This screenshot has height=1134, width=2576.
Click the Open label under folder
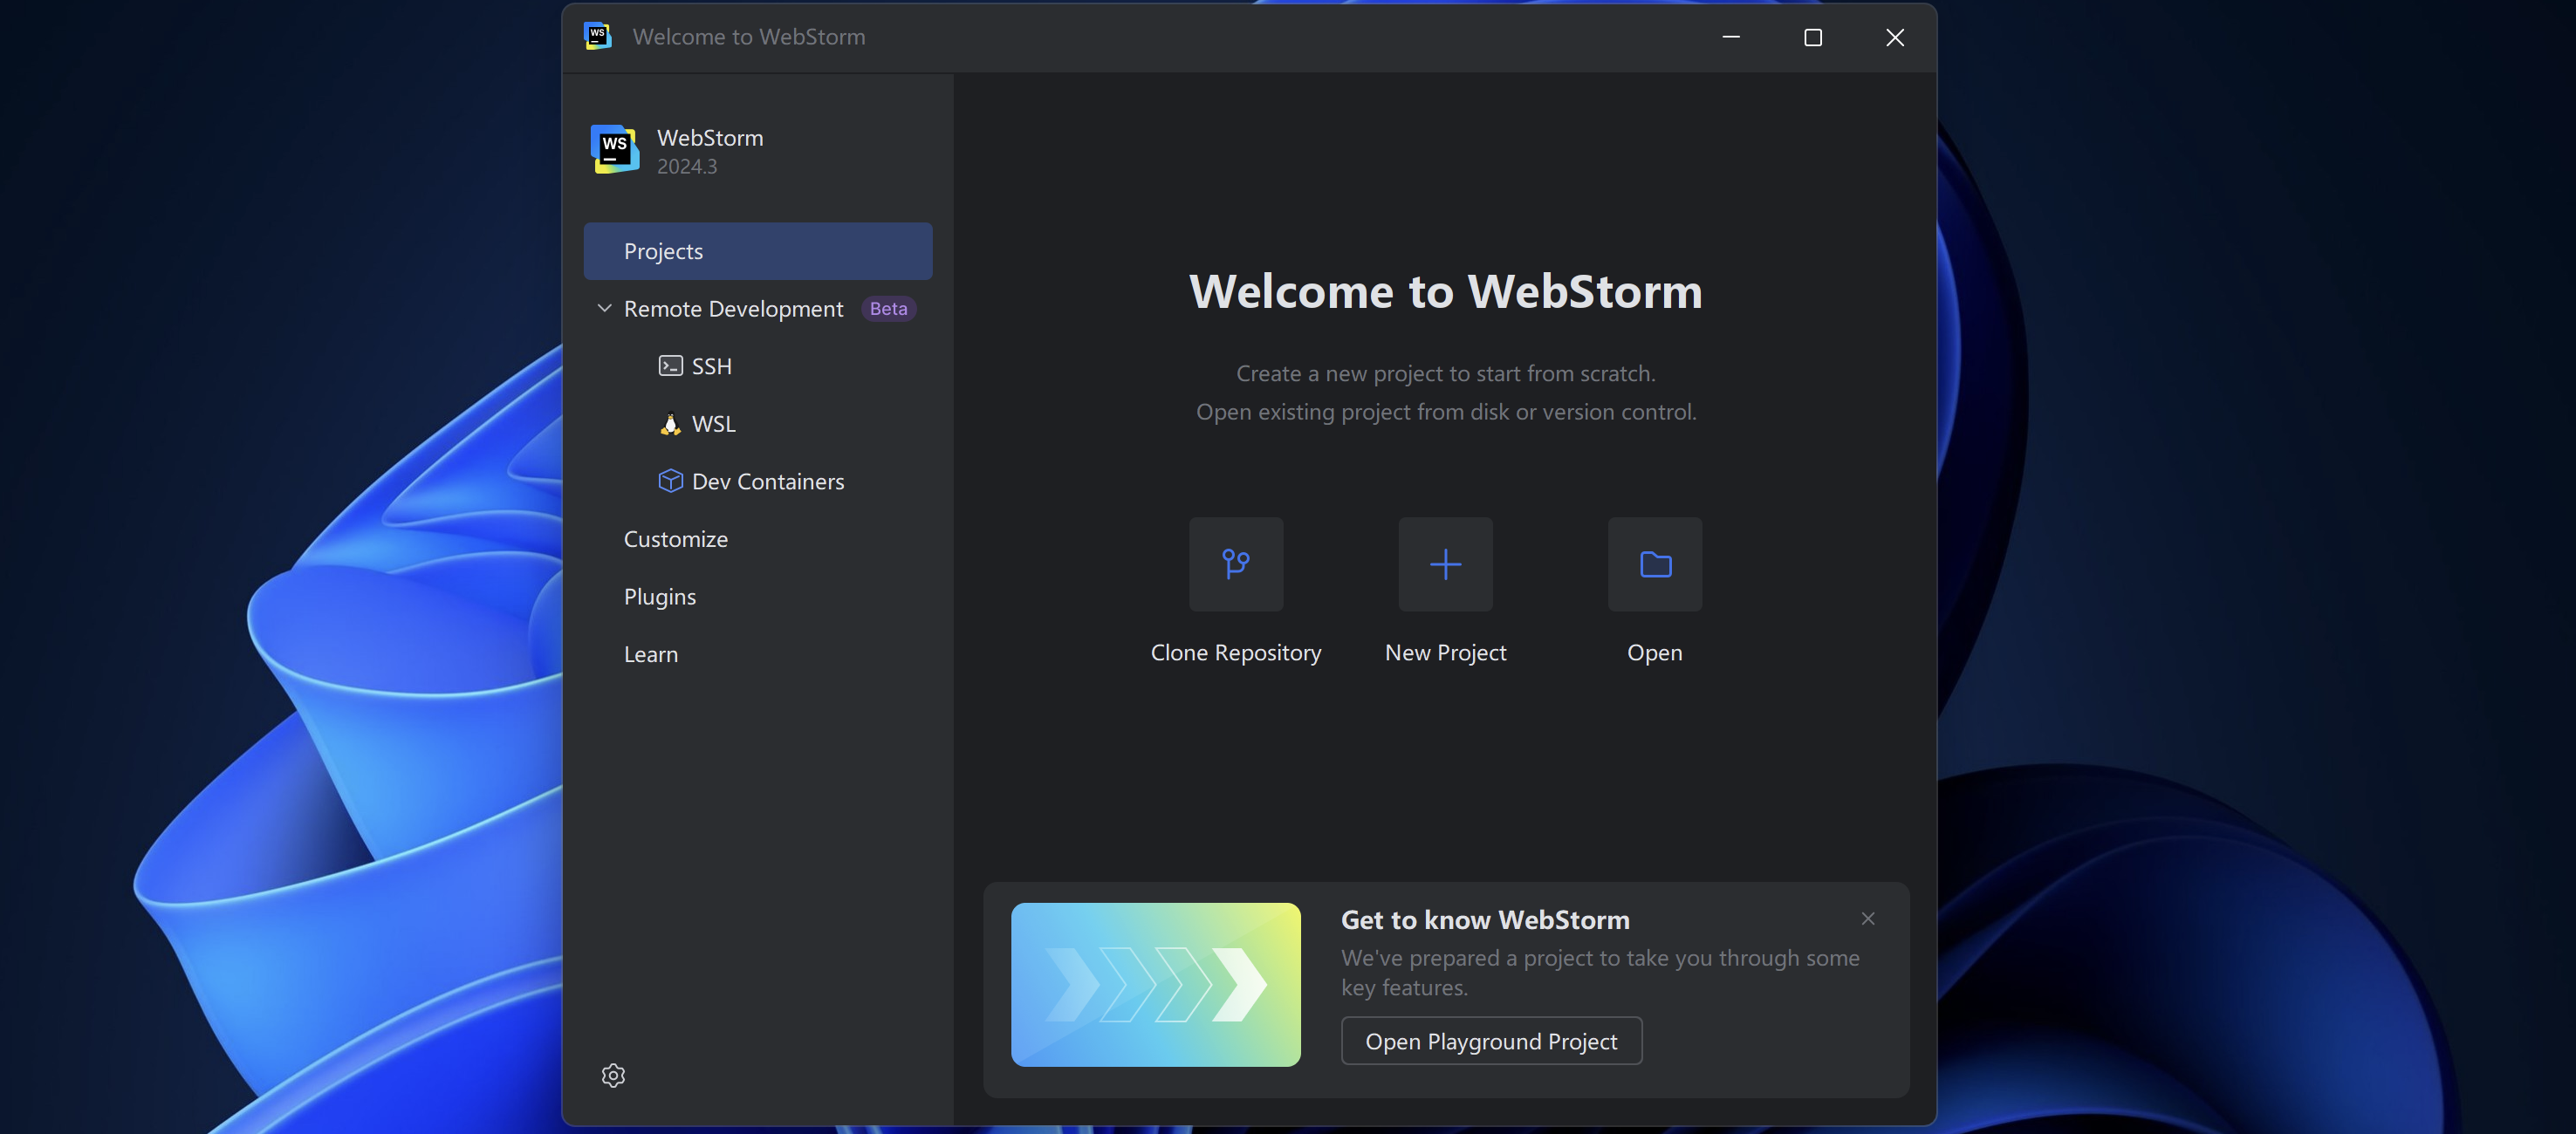pyautogui.click(x=1655, y=653)
